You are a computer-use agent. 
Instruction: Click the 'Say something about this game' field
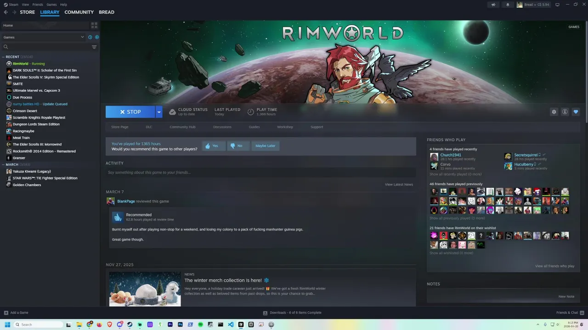(260, 172)
